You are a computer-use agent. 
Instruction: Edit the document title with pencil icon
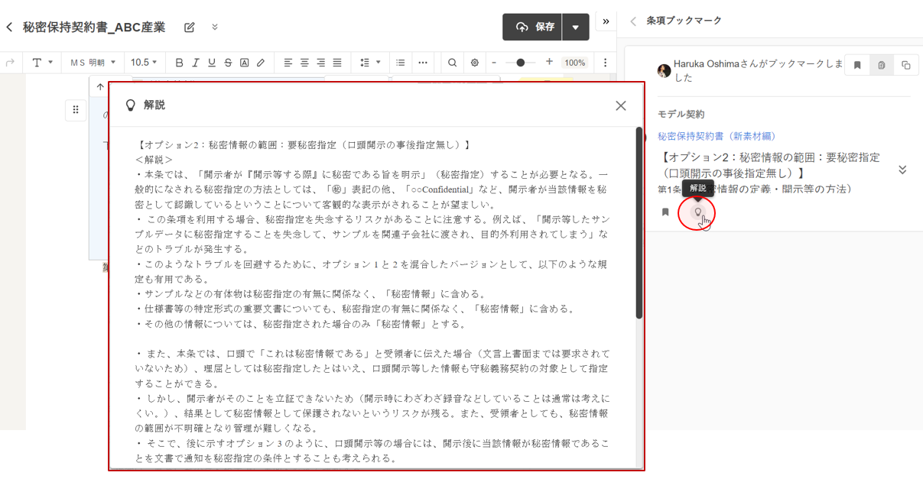(x=190, y=28)
